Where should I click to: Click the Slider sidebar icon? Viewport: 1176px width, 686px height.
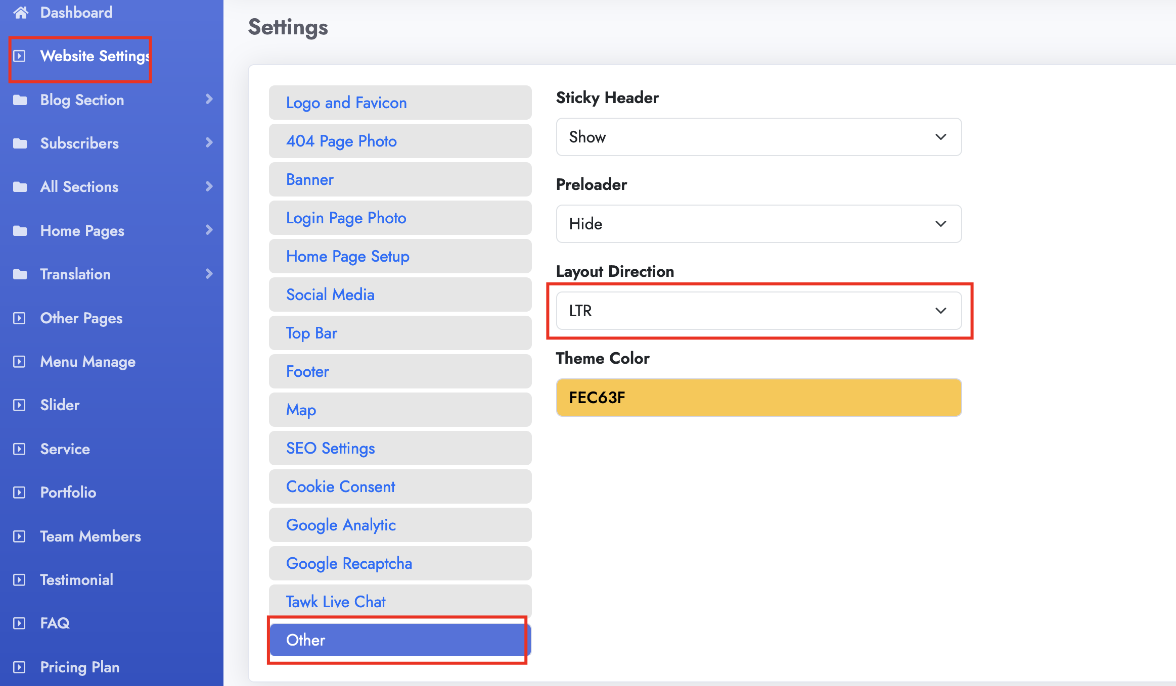pyautogui.click(x=19, y=405)
